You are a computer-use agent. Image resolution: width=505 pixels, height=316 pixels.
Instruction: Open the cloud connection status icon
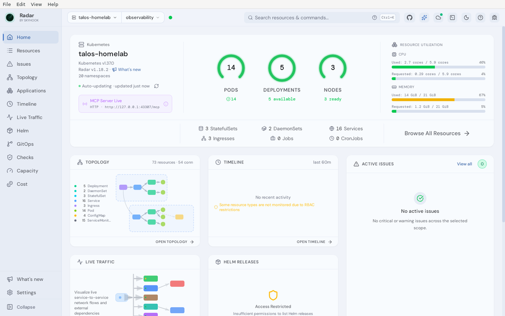coord(438,17)
